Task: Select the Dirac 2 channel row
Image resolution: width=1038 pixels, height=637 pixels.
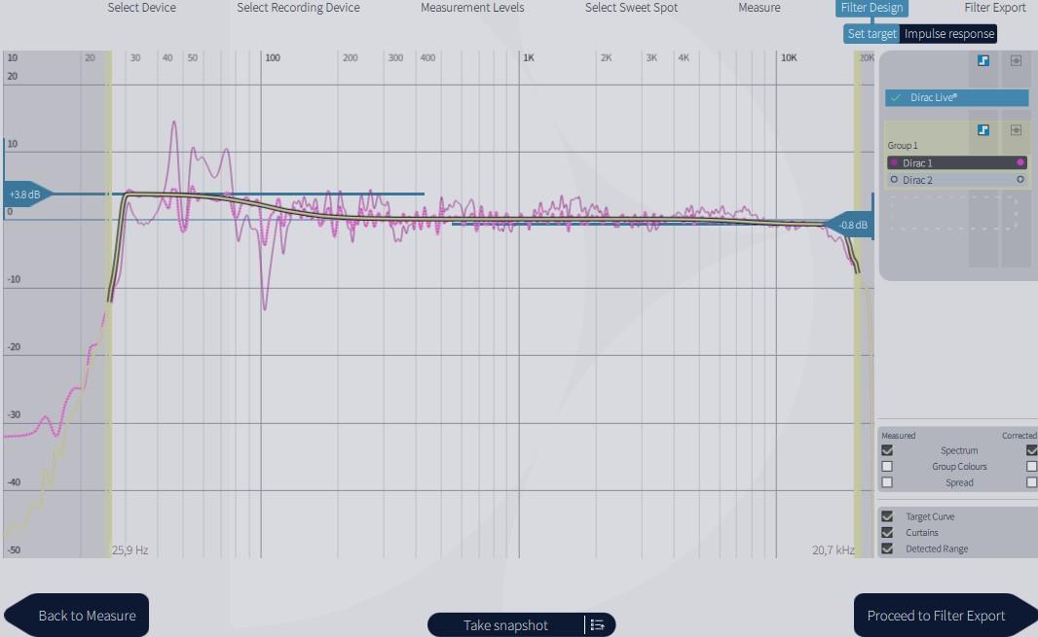Action: (x=956, y=180)
